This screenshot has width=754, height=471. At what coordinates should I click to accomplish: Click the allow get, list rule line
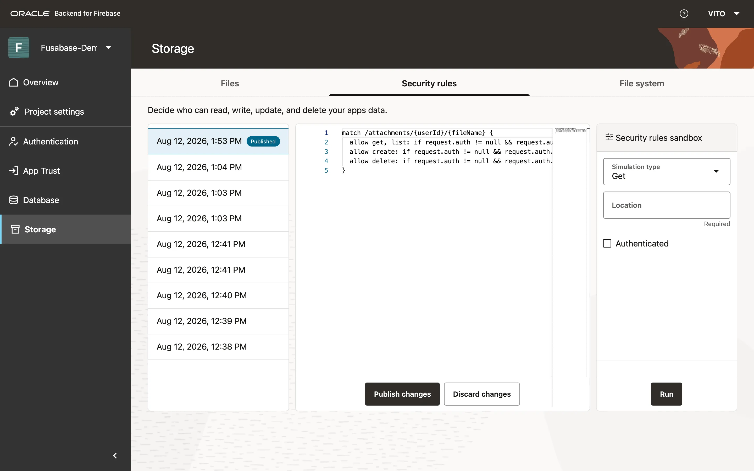click(451, 142)
